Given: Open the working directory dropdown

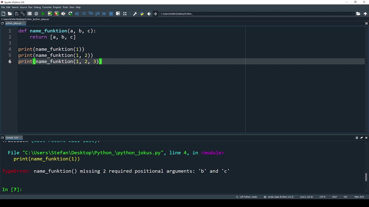Looking at the screenshot, I should (x=353, y=14).
